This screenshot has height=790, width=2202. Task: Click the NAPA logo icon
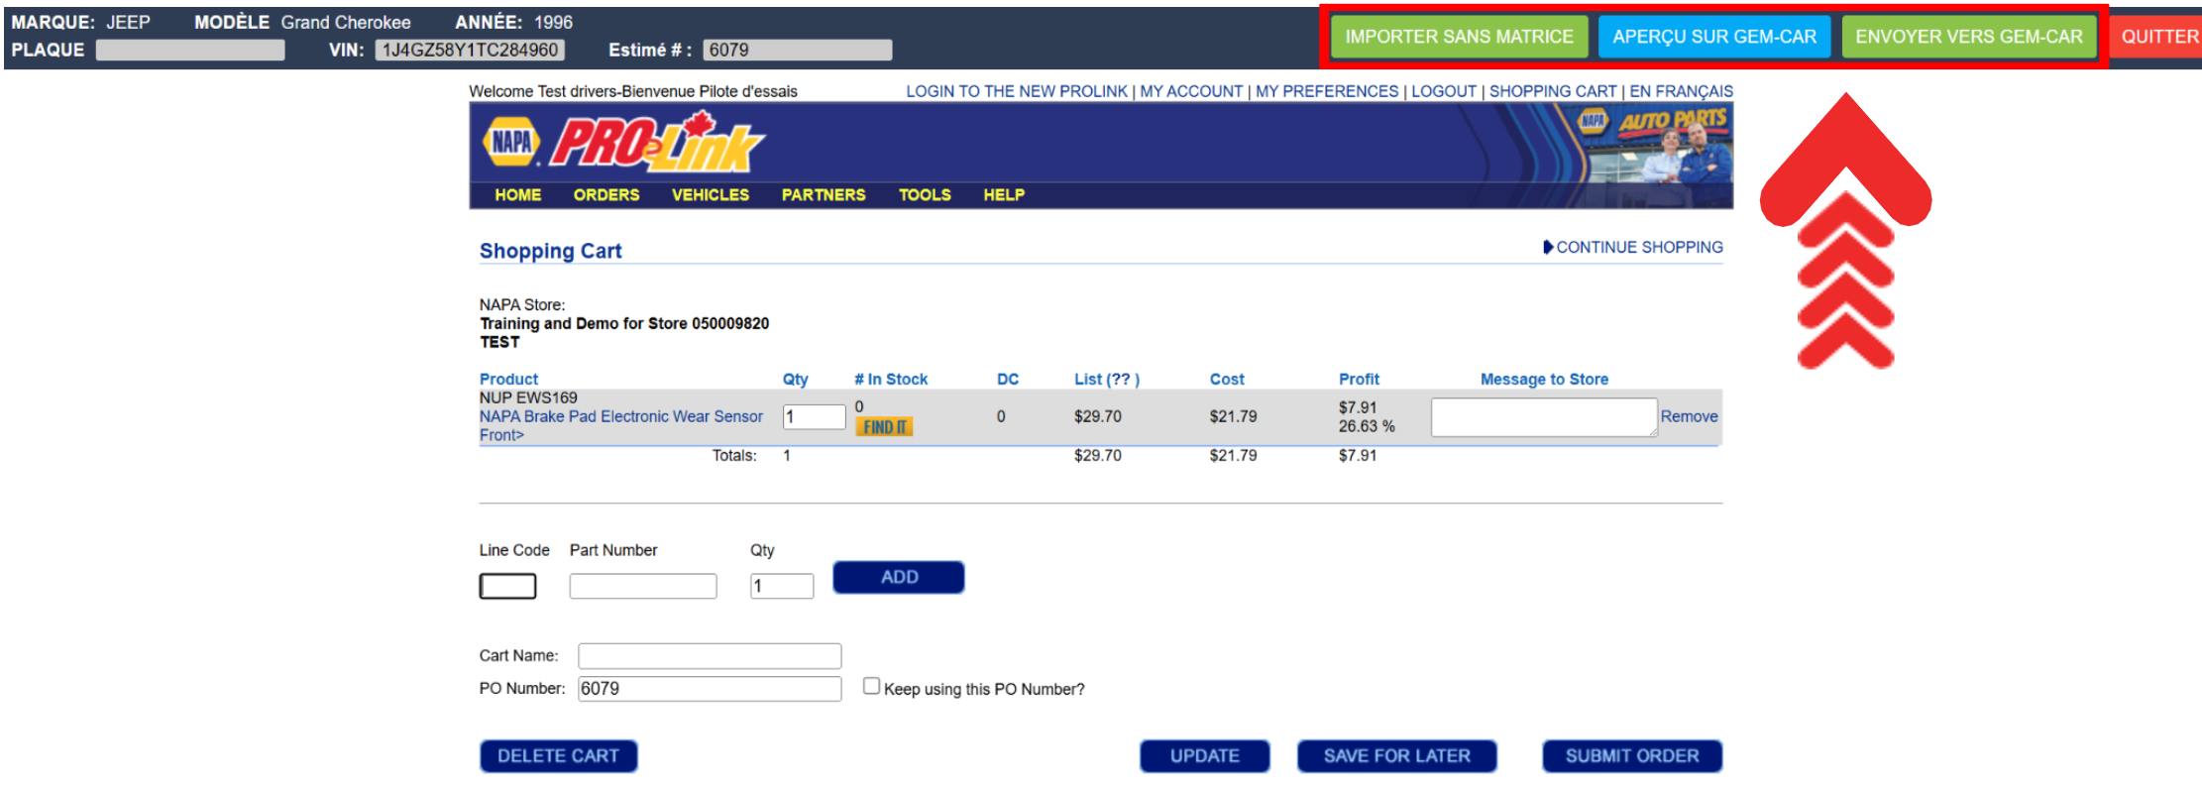click(511, 142)
